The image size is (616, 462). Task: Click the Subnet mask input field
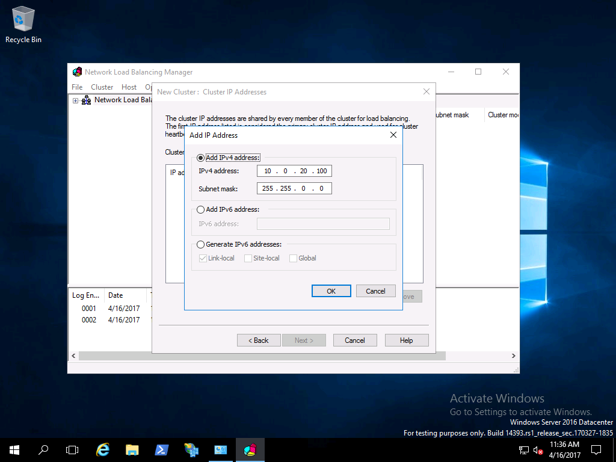click(x=294, y=189)
